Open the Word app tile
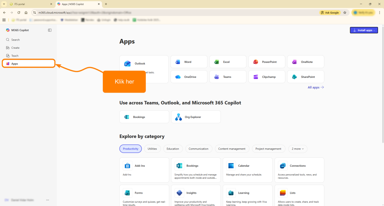Image resolution: width=384 pixels, height=206 pixels. click(x=189, y=62)
